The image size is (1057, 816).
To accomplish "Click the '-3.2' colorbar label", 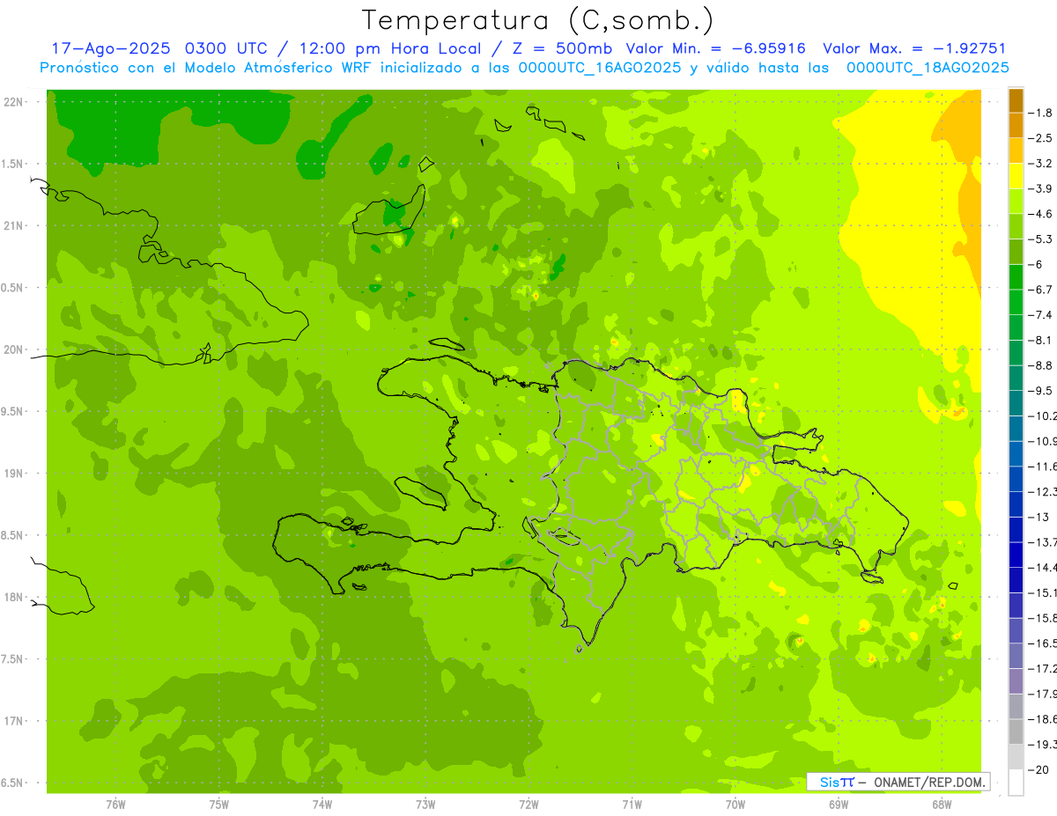I will tap(1040, 163).
